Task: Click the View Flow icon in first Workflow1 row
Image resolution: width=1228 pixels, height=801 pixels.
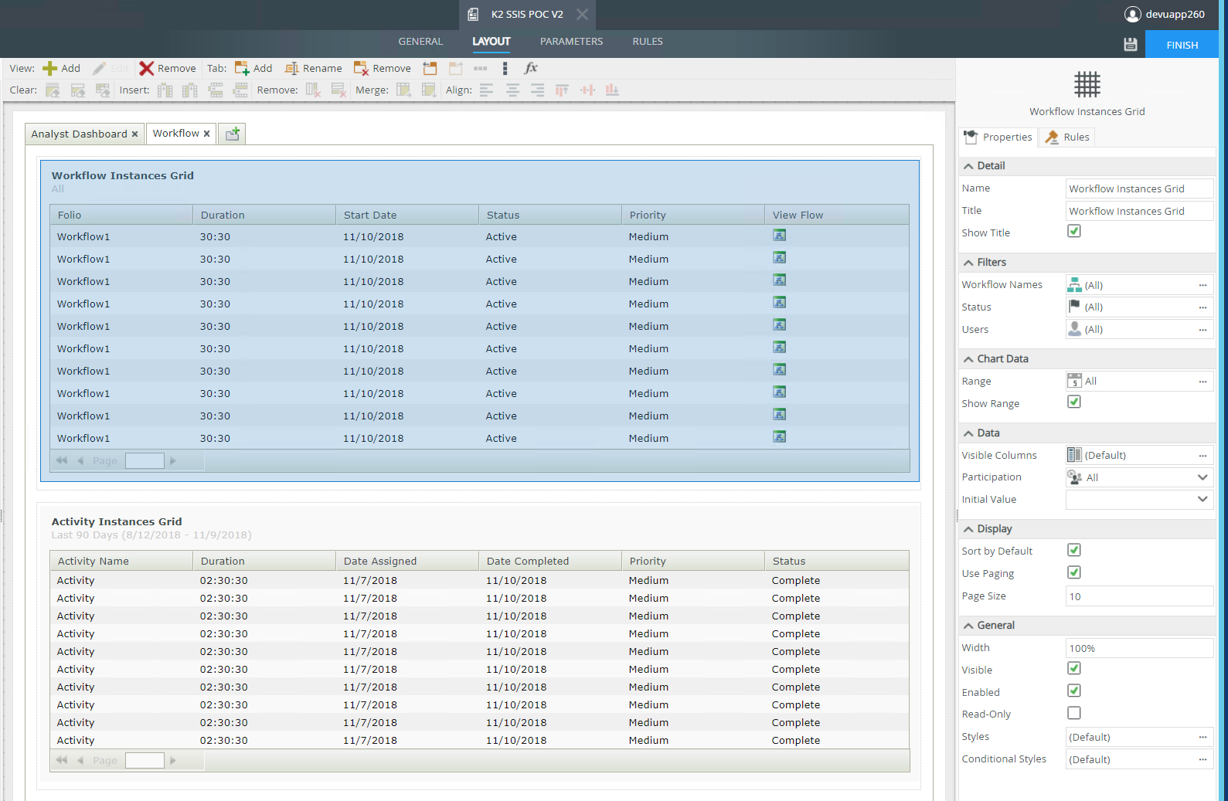Action: [x=780, y=236]
